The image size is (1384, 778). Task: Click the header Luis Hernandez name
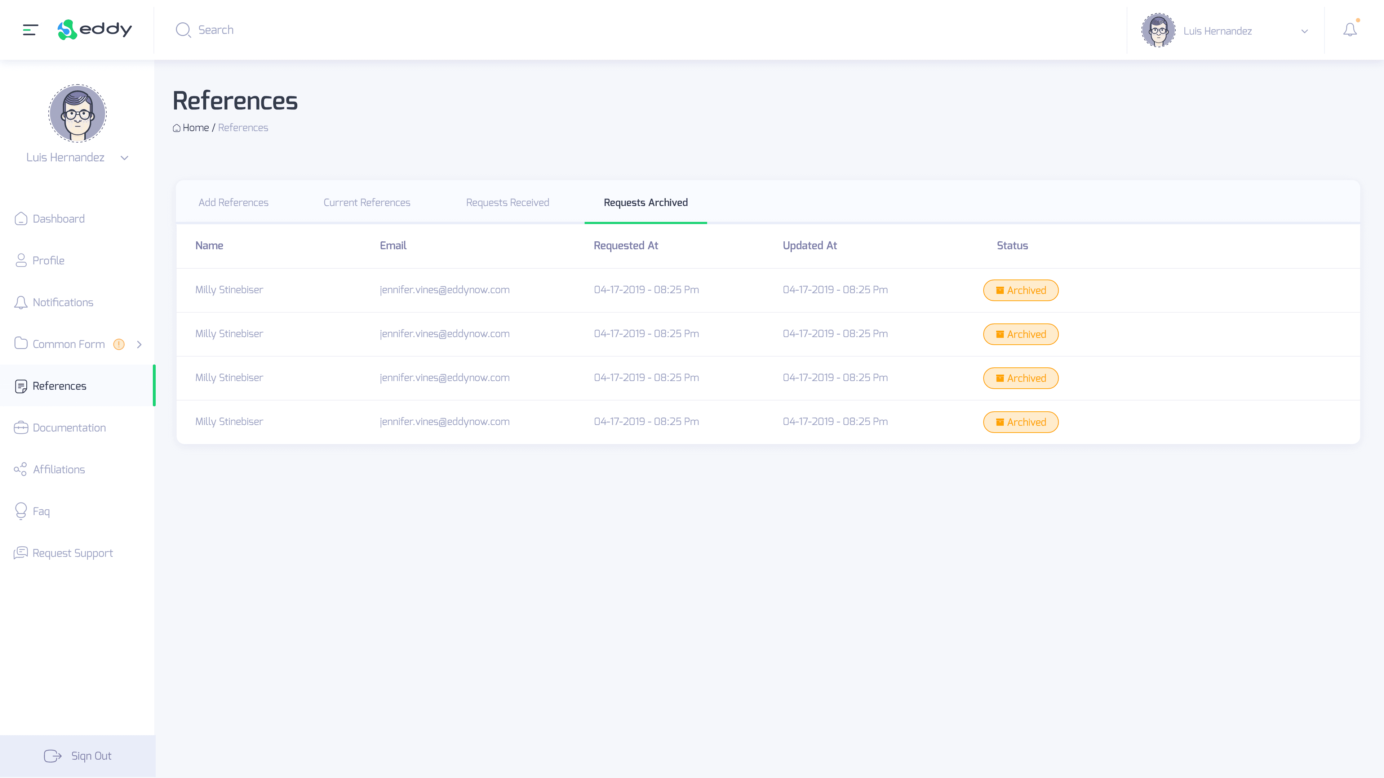(x=1217, y=31)
